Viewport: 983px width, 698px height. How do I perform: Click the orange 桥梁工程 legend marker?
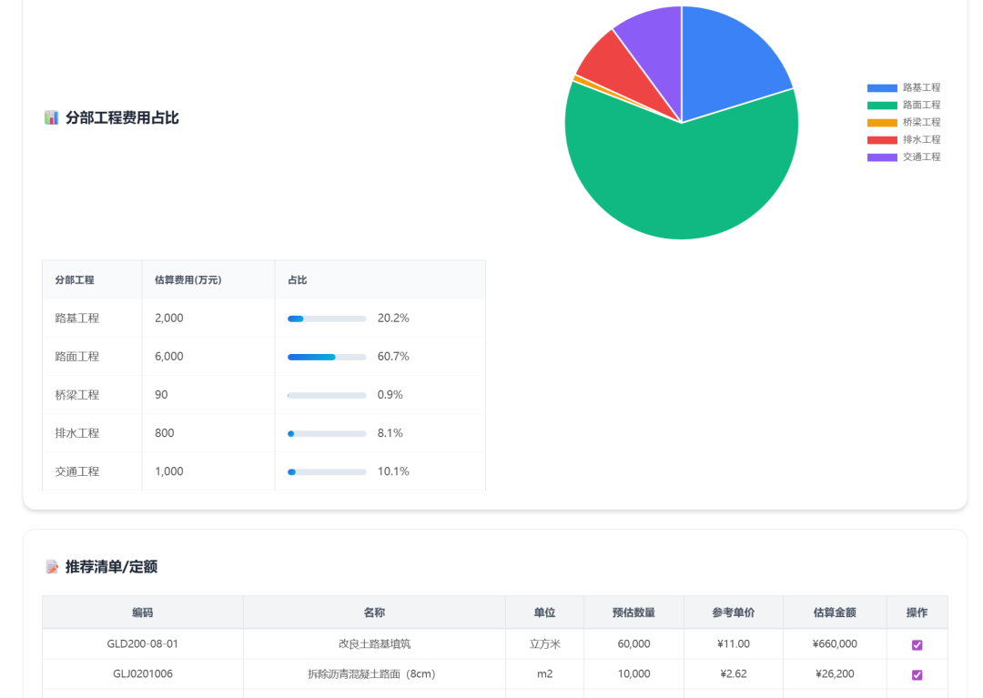click(881, 123)
